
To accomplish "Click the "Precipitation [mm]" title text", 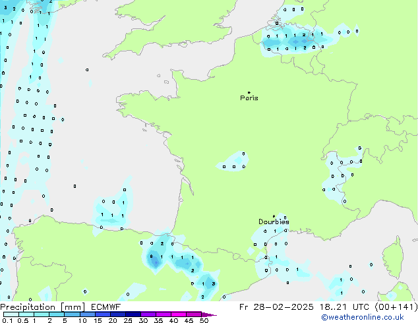I will (43, 307).
